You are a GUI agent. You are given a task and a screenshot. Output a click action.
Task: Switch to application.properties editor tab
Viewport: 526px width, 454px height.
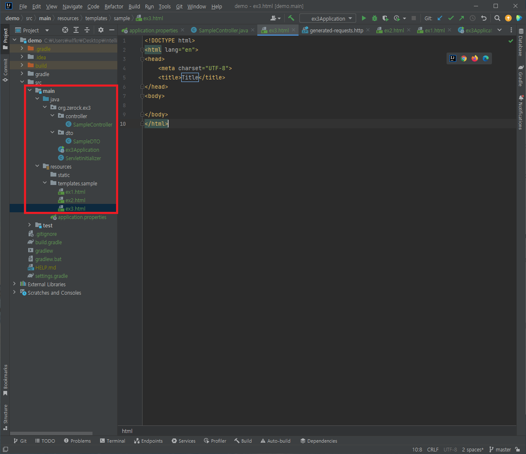tap(153, 30)
